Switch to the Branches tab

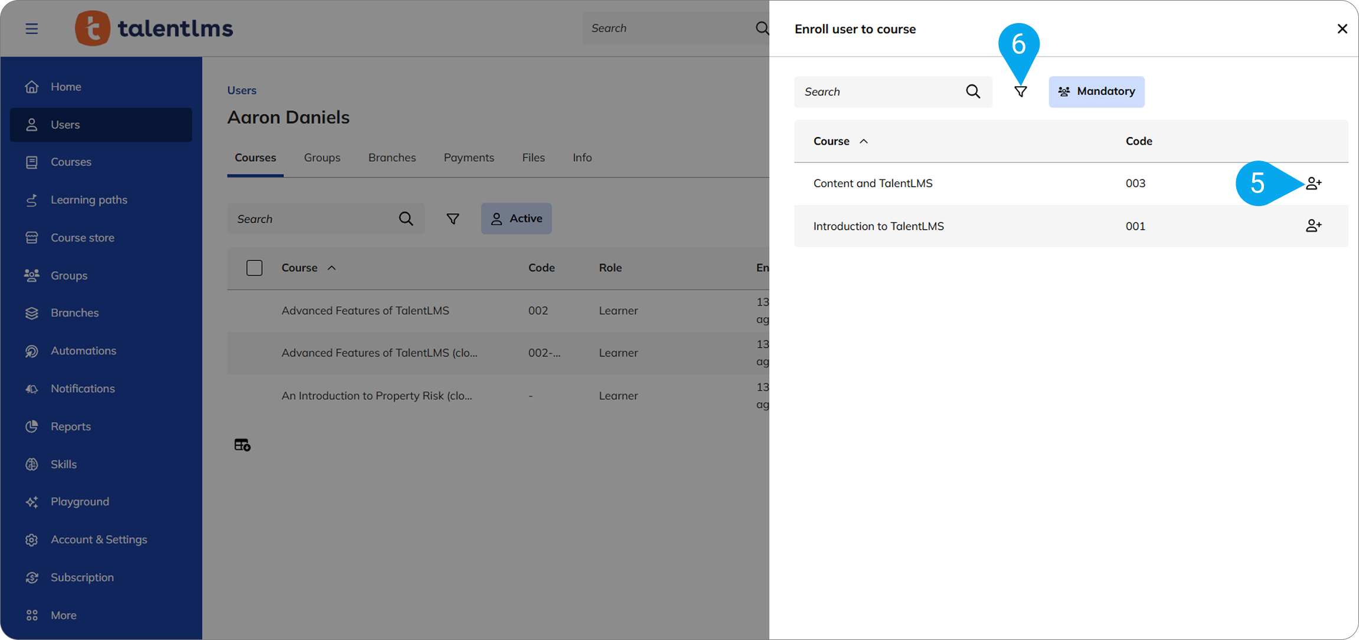point(392,158)
